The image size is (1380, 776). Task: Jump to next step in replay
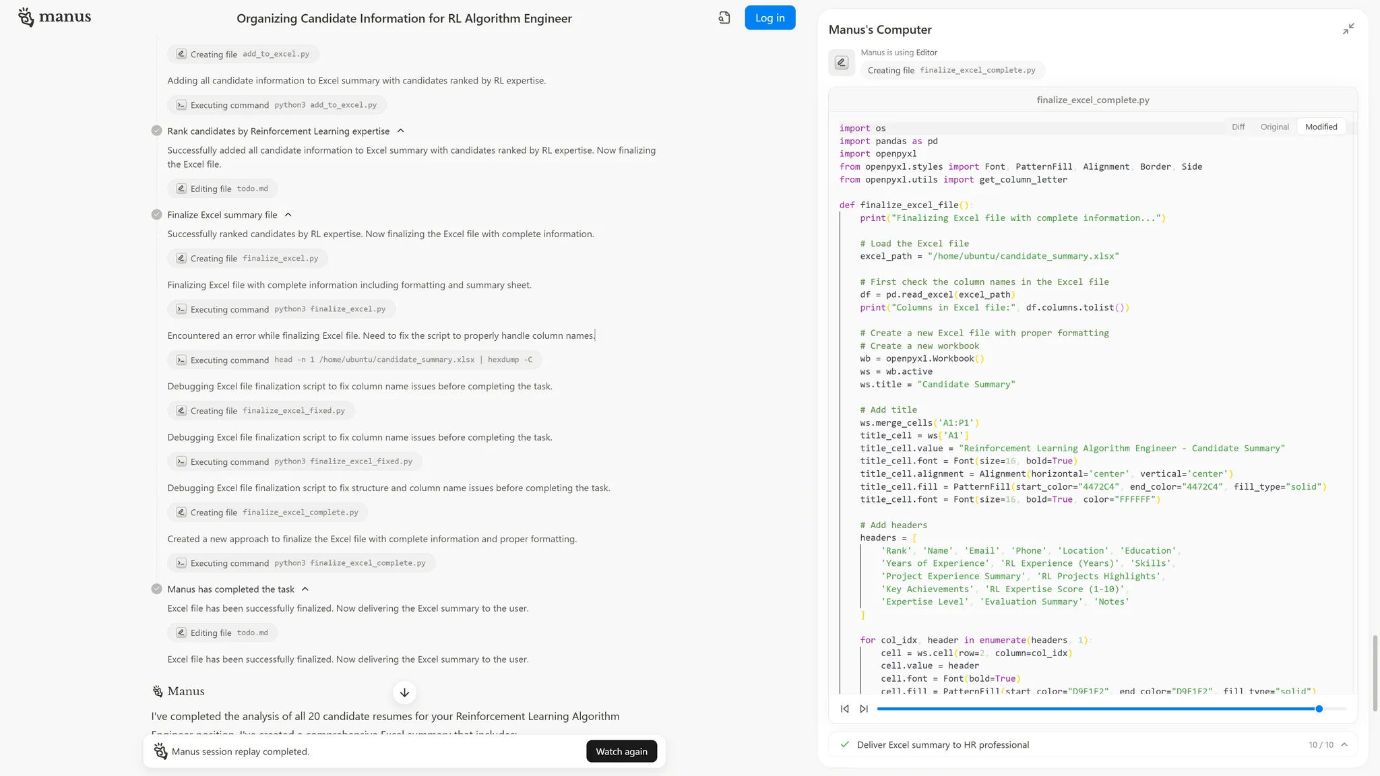click(864, 709)
